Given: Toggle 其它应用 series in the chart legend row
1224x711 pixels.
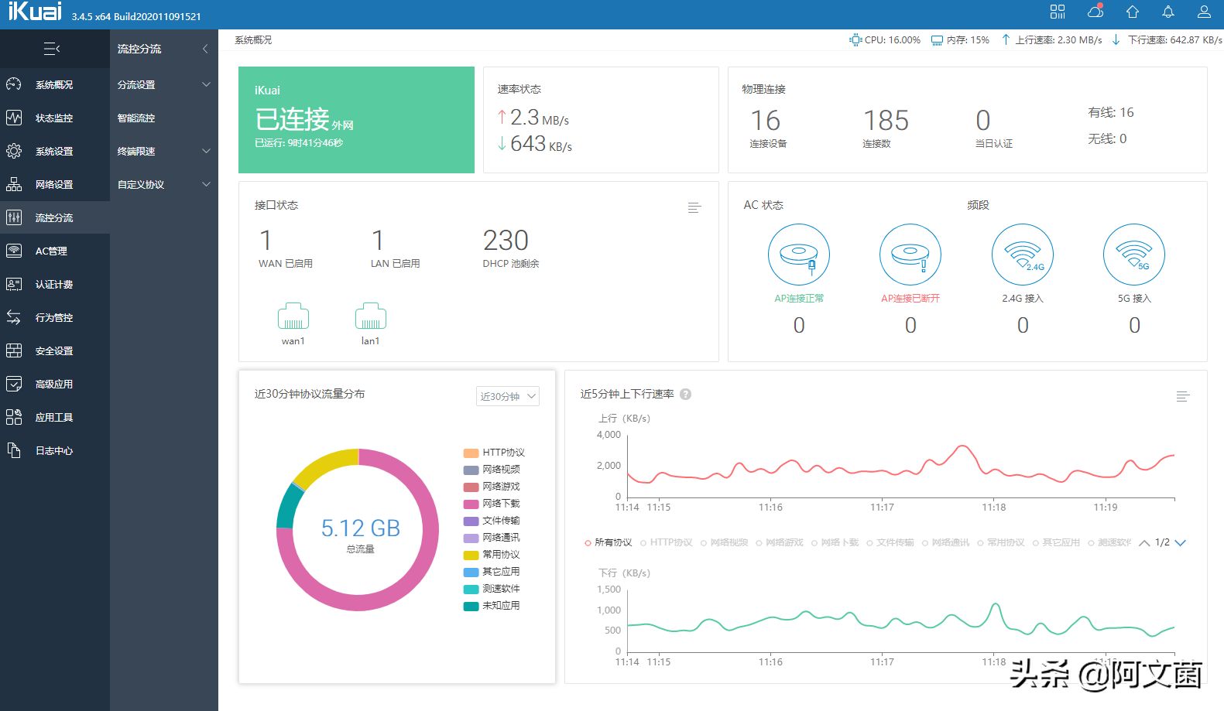Looking at the screenshot, I should 1057,542.
